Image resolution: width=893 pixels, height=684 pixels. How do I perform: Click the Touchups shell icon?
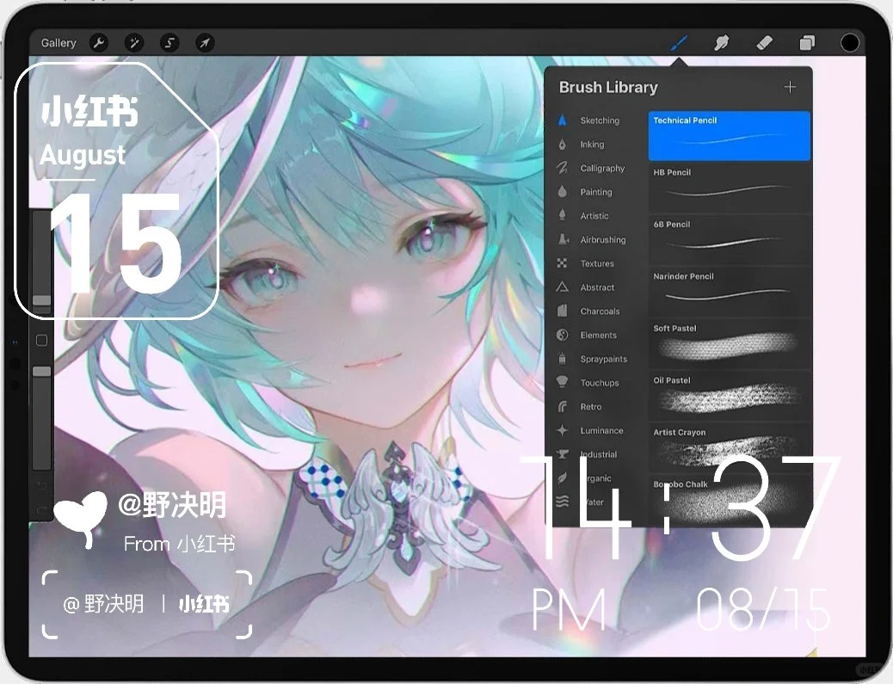[562, 382]
